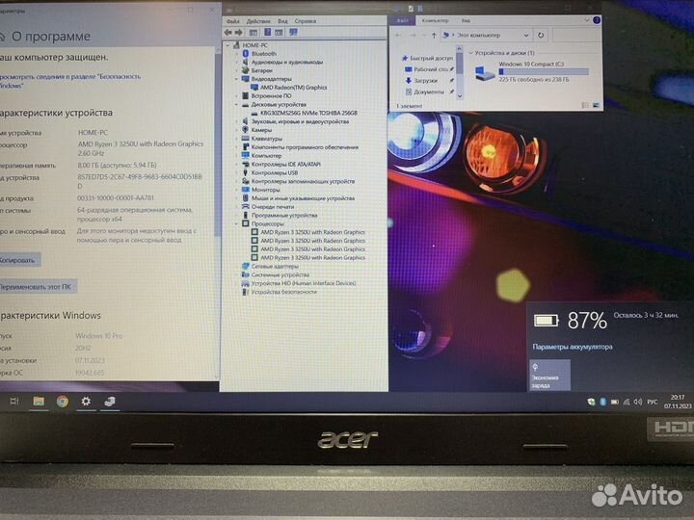Image resolution: width=694 pixels, height=520 pixels.
Task: Select Устройства HID (Human Interface Devices)
Action: 304,283
